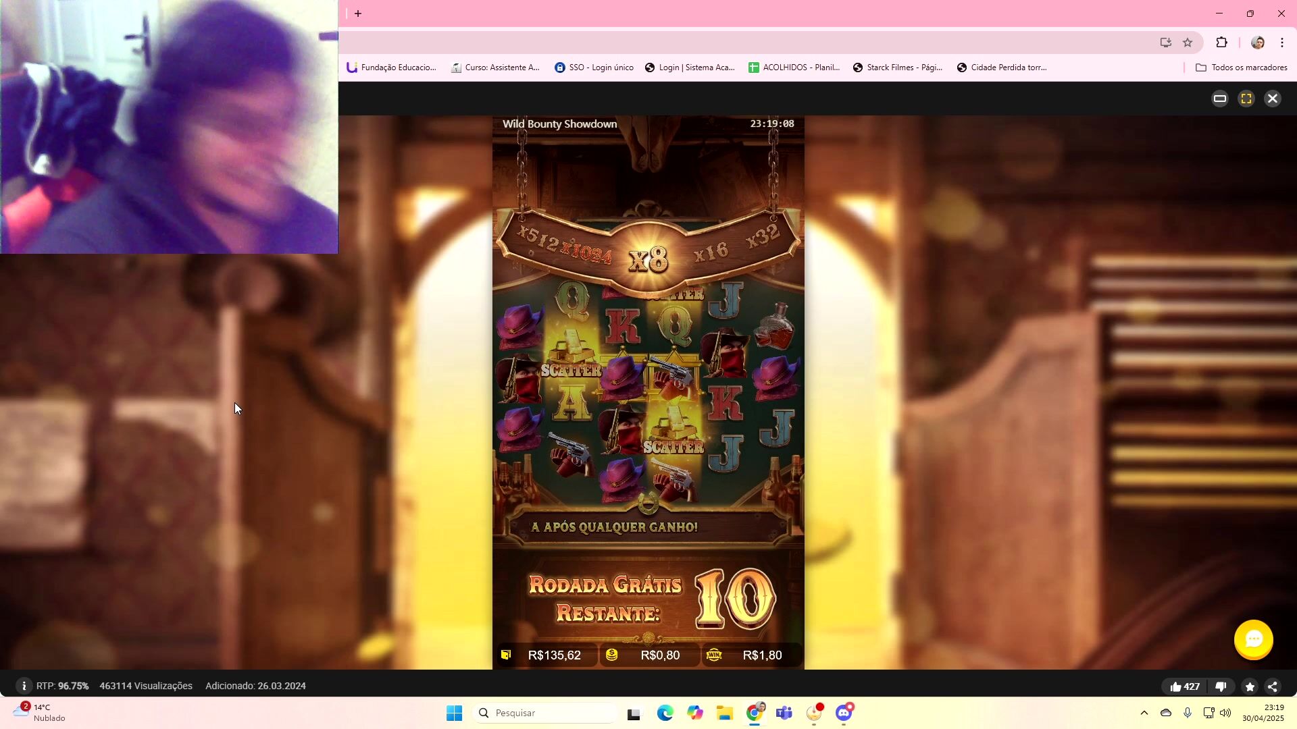
Task: Click the bet amount R$0,80
Action: coord(660,655)
